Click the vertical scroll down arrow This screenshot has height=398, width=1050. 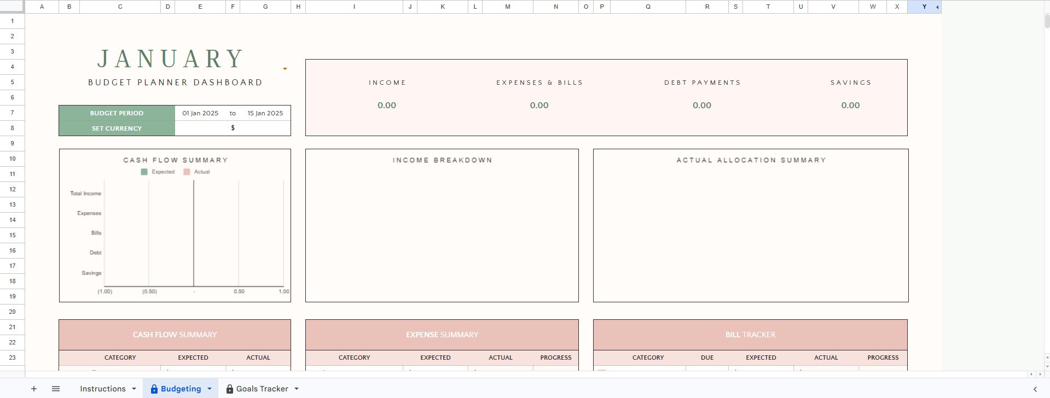1047,366
